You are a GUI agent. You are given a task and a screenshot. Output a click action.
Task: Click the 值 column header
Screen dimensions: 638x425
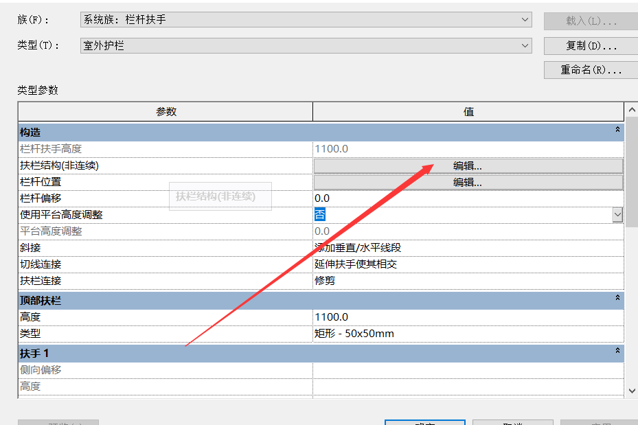[x=468, y=112]
